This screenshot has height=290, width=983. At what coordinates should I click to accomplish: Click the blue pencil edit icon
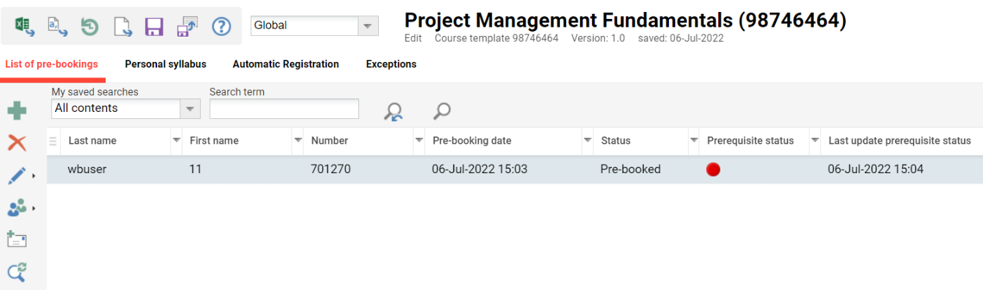17,175
